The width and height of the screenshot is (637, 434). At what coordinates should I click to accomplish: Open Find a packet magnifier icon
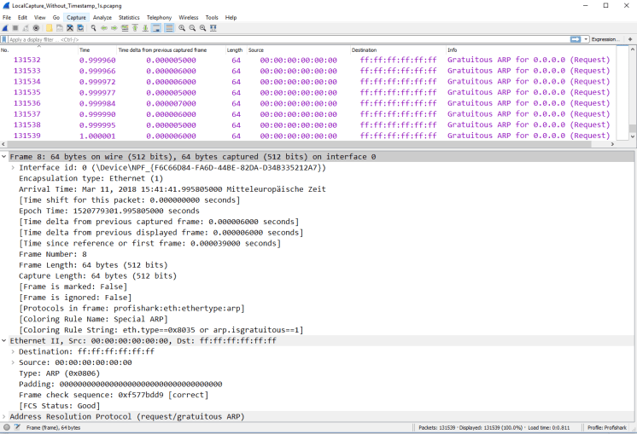click(93, 28)
